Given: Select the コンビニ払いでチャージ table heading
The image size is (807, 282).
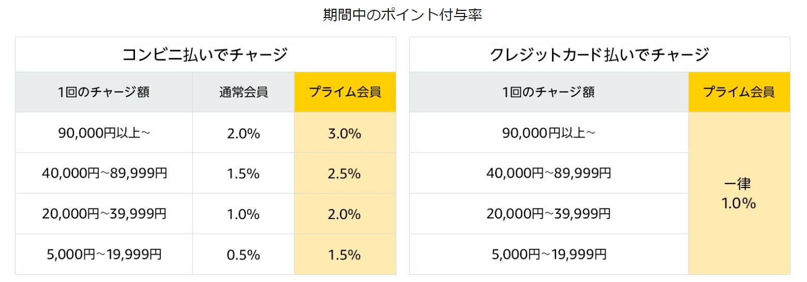Looking at the screenshot, I should (x=205, y=55).
